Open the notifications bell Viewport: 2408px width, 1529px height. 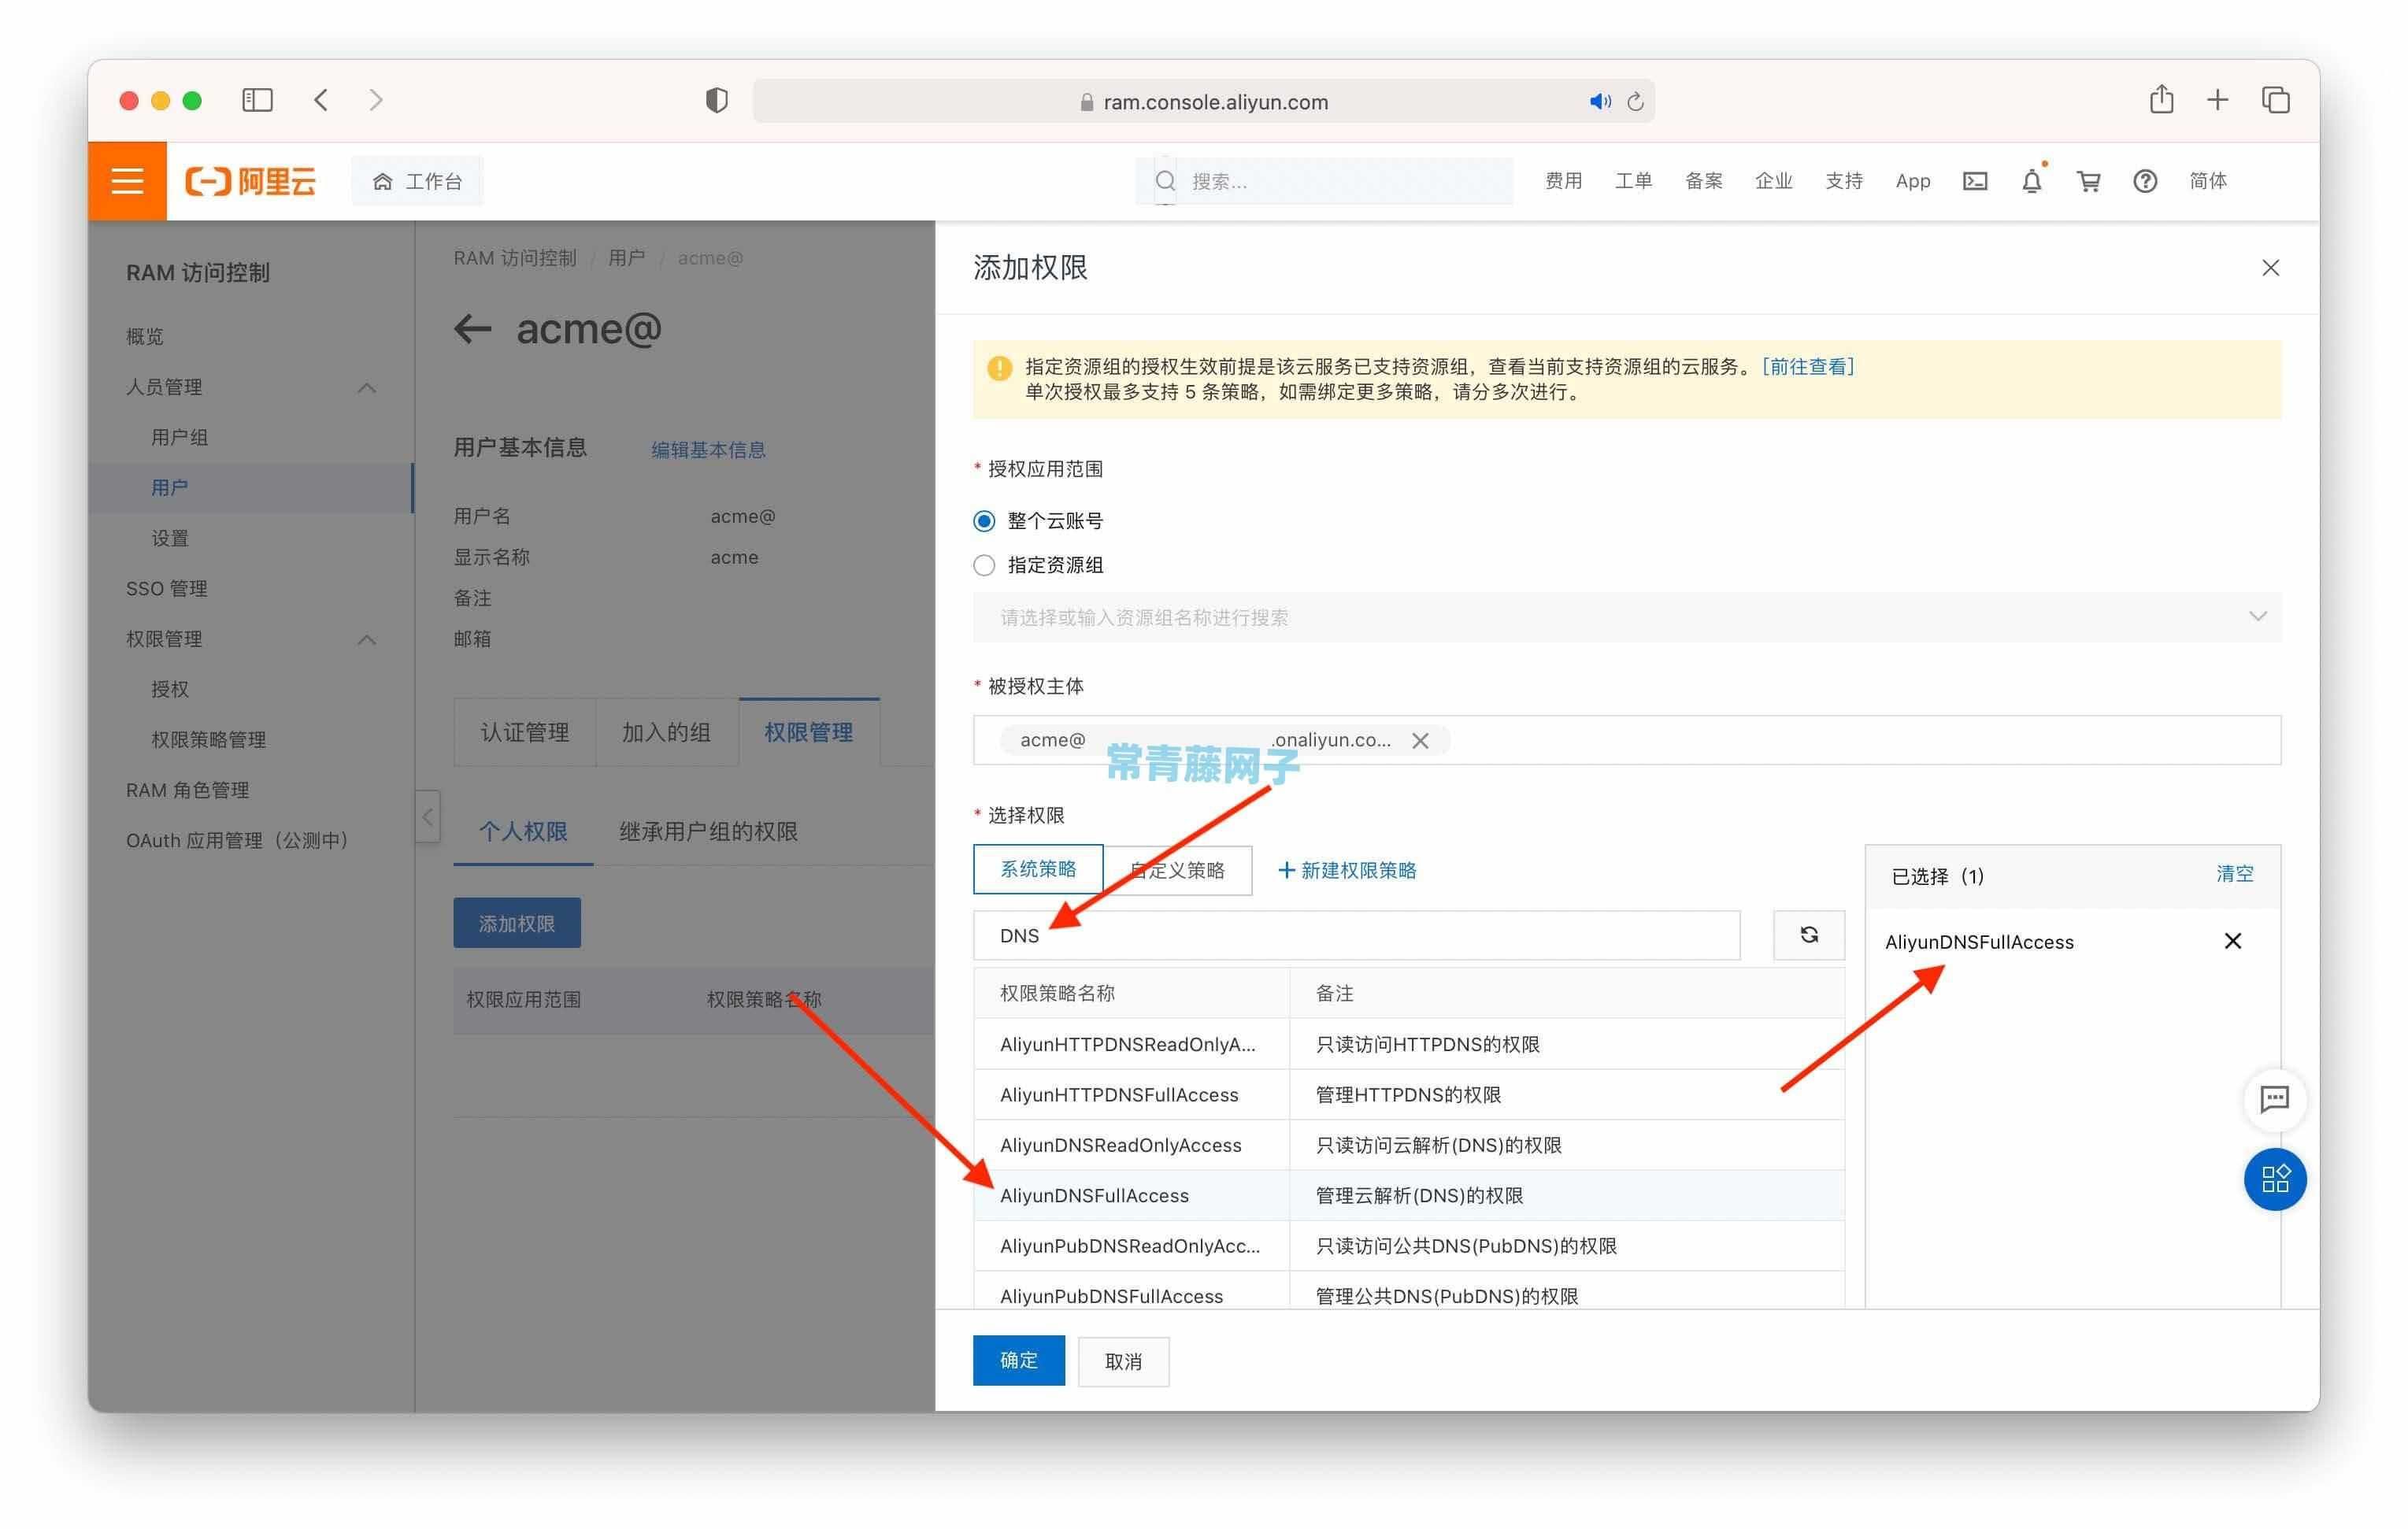click(x=2031, y=181)
